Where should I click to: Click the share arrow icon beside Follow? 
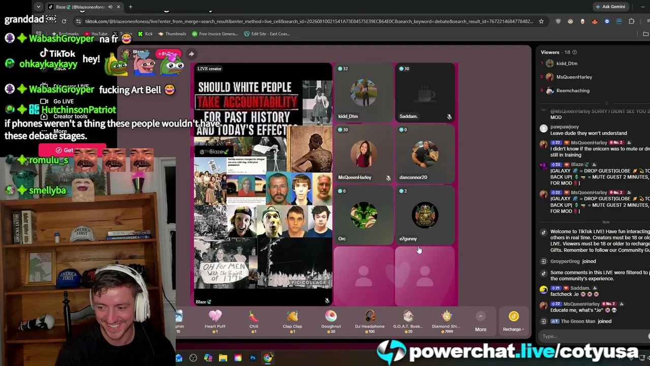pos(191,54)
